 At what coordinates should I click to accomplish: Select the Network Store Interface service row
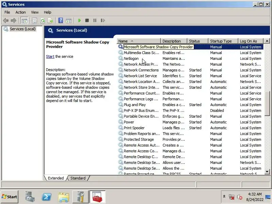(190, 87)
